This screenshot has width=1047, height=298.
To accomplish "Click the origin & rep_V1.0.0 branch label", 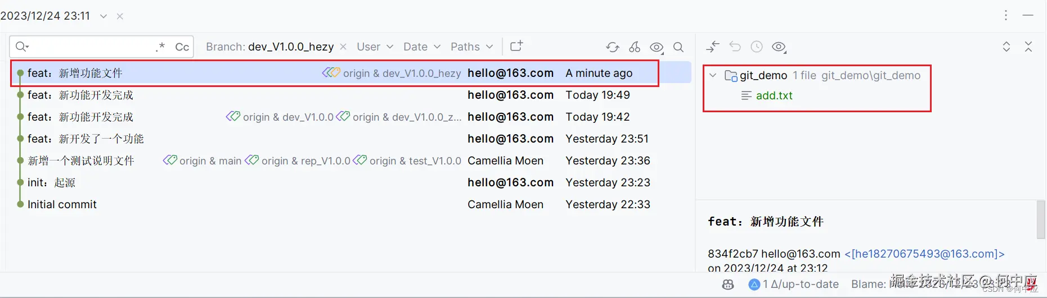I will (x=306, y=161).
